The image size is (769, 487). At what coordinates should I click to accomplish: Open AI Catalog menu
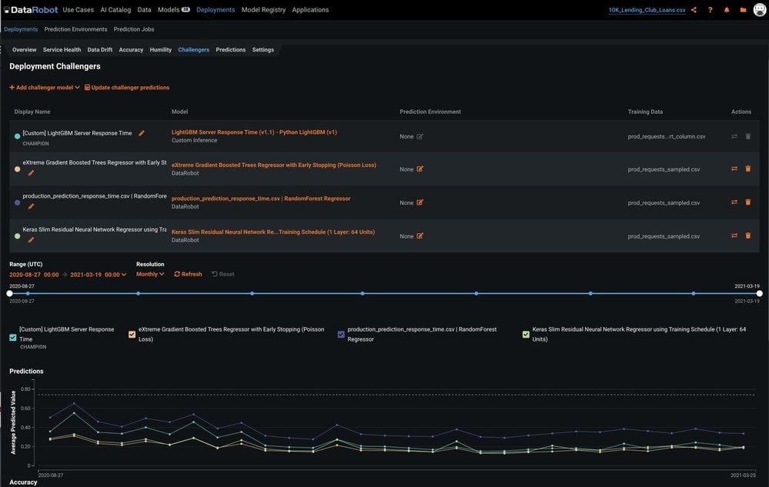pyautogui.click(x=115, y=10)
